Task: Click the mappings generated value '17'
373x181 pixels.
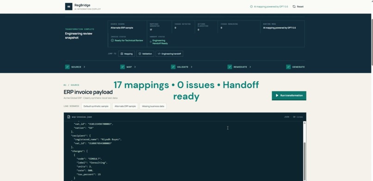Action: (151, 30)
